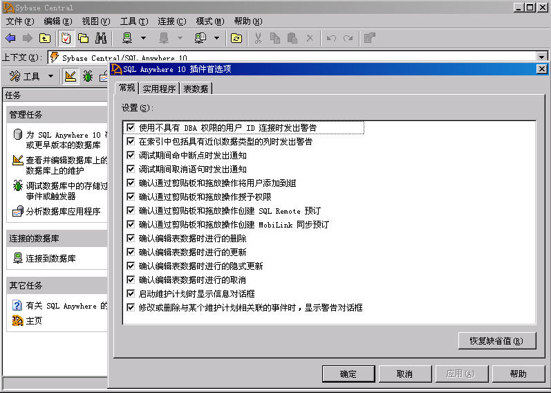Toggle the task list clipboard icon

pyautogui.click(x=66, y=38)
